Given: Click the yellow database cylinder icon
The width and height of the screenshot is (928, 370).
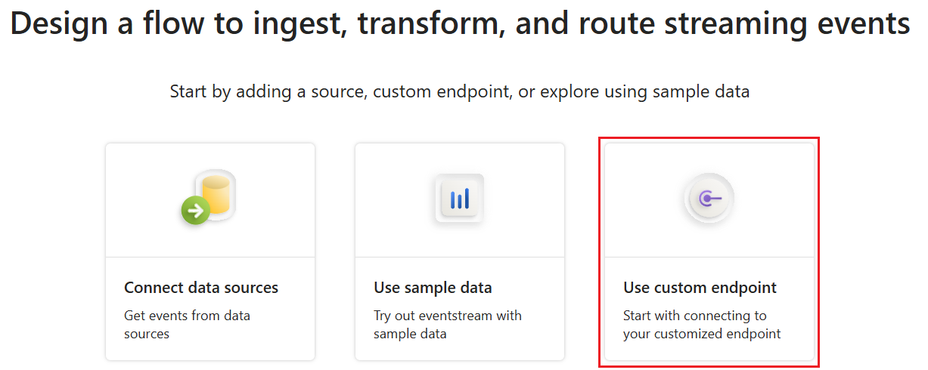Looking at the screenshot, I should pyautogui.click(x=216, y=192).
